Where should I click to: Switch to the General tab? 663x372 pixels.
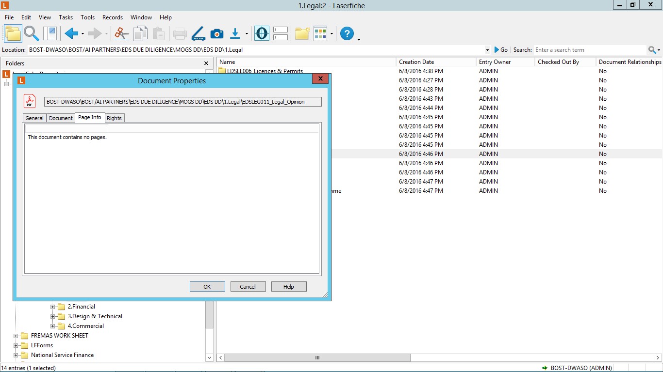point(34,118)
